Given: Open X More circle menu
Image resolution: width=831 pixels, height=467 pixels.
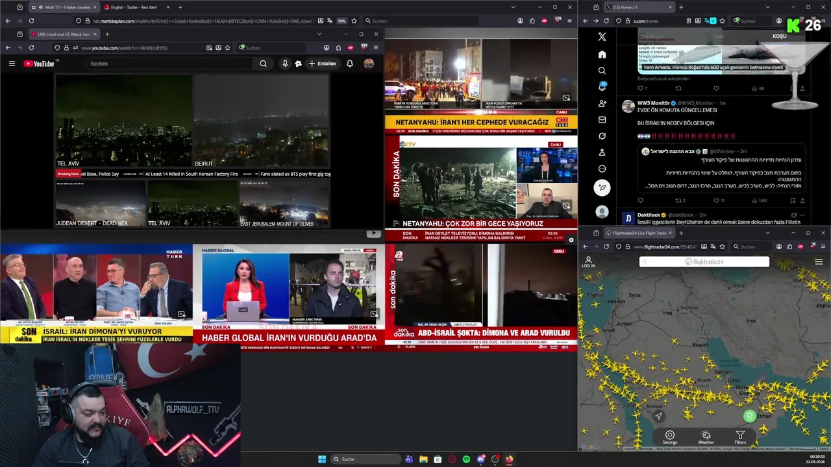Looking at the screenshot, I should coord(602,169).
